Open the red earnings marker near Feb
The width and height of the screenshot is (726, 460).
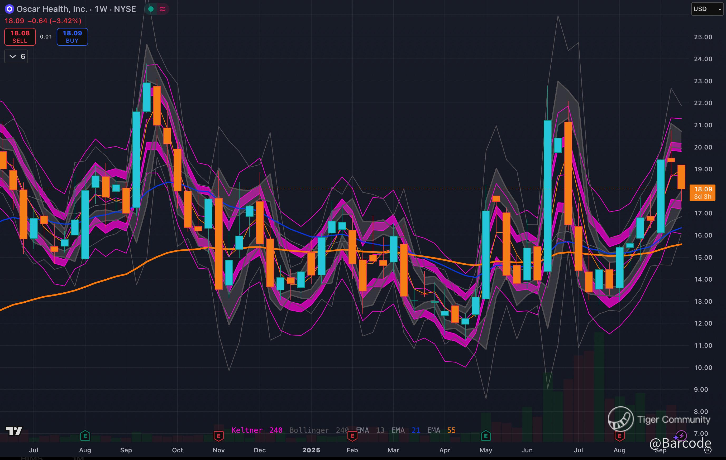pos(352,435)
